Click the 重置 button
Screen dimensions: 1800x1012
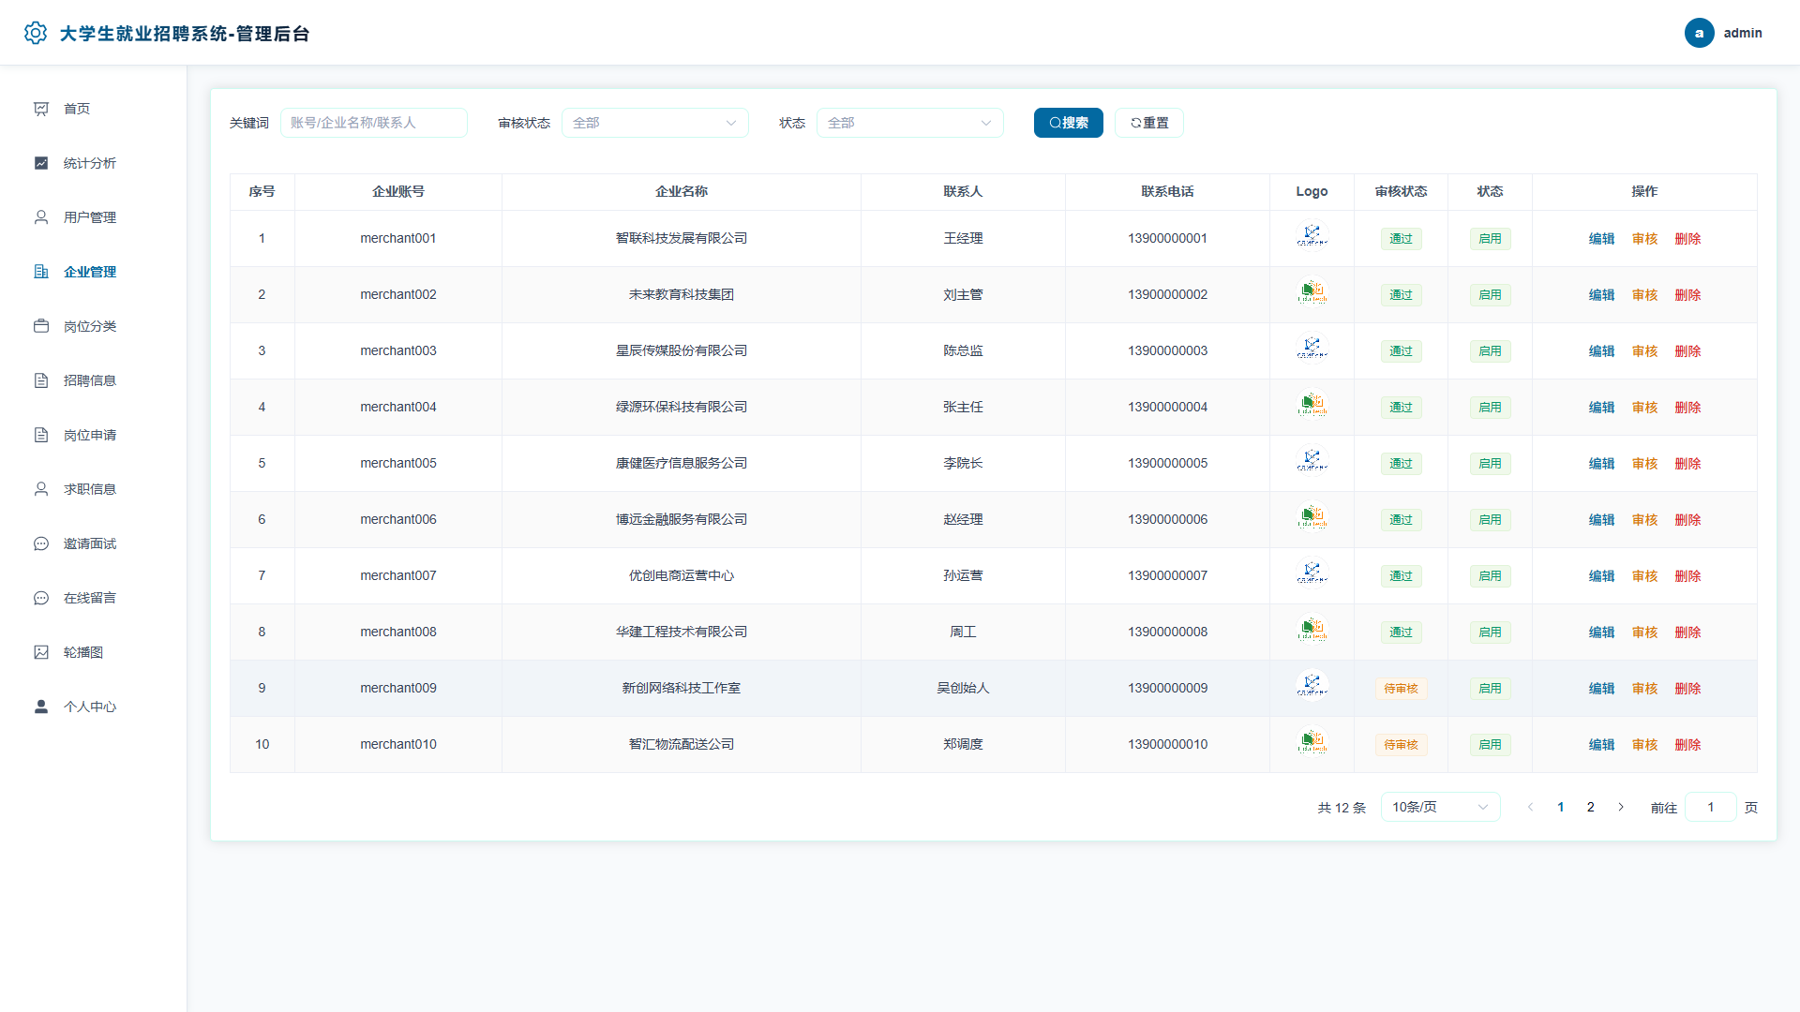coord(1148,123)
